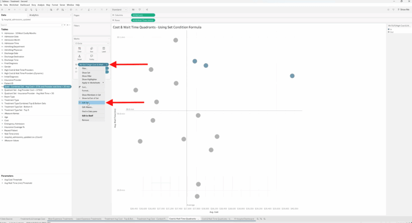Click the search field in Data pane
This screenshot has height=223, width=412.
[x=31, y=25]
